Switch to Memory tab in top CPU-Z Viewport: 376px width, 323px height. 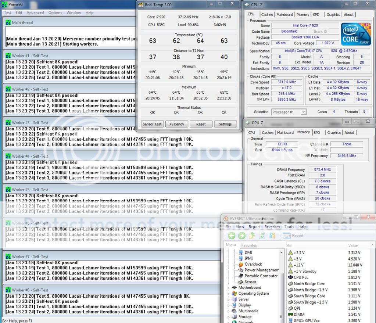coord(302,15)
